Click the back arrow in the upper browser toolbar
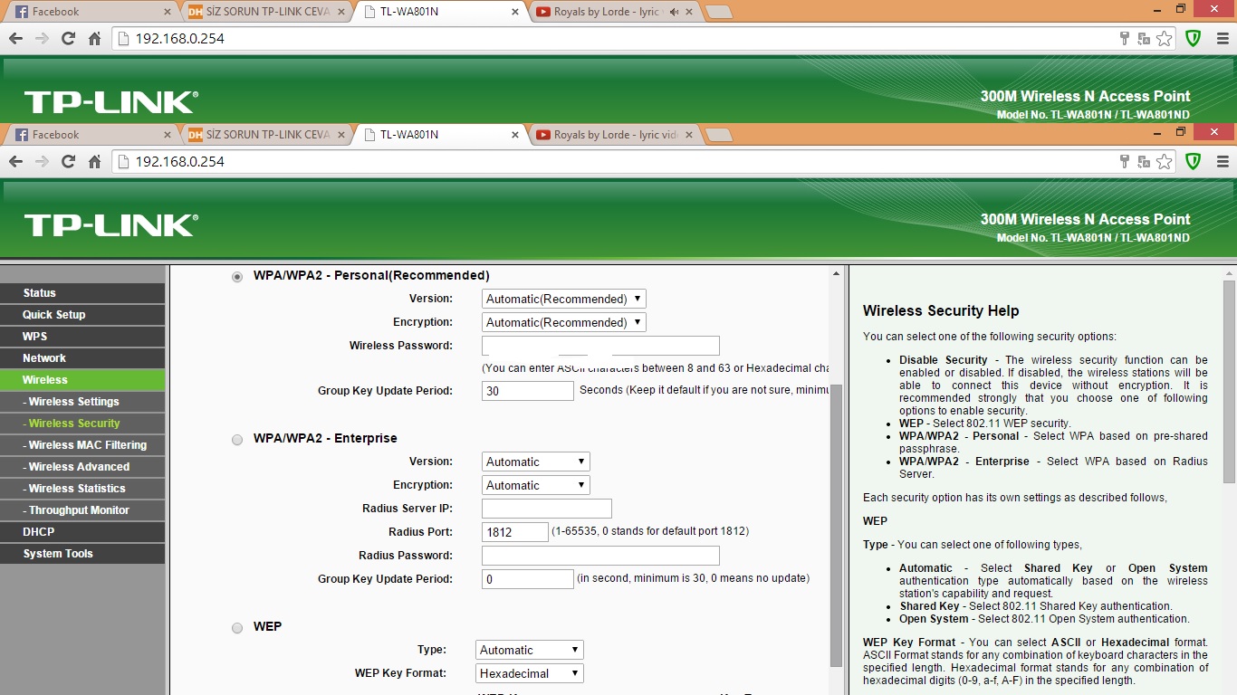The height and width of the screenshot is (695, 1237). (x=15, y=39)
